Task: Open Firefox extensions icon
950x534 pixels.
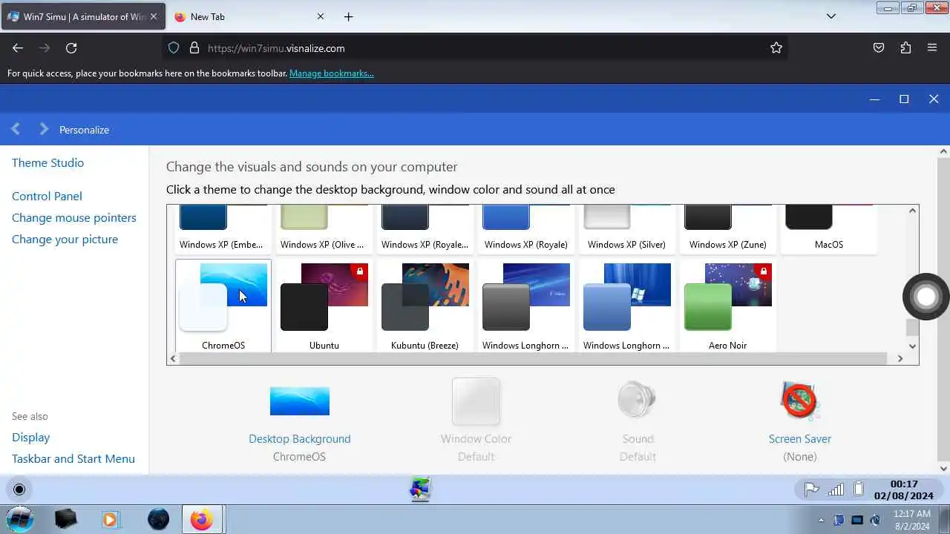Action: pos(905,47)
